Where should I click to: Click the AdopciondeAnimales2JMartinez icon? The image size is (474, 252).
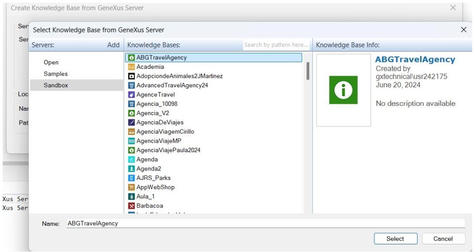[x=132, y=76]
